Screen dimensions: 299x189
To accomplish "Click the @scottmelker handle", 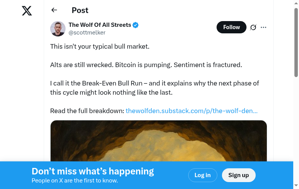I will point(87,33).
